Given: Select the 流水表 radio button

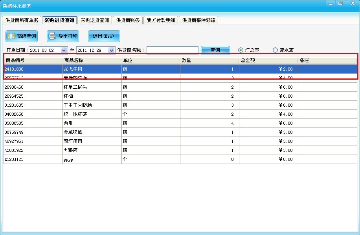Looking at the screenshot, I should pos(275,50).
